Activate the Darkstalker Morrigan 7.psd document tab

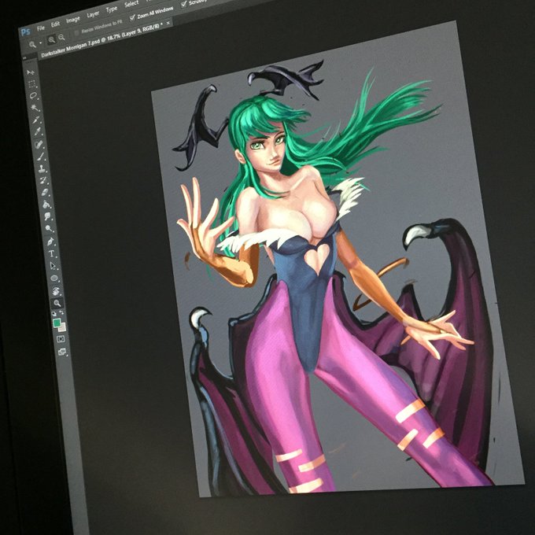(x=101, y=39)
